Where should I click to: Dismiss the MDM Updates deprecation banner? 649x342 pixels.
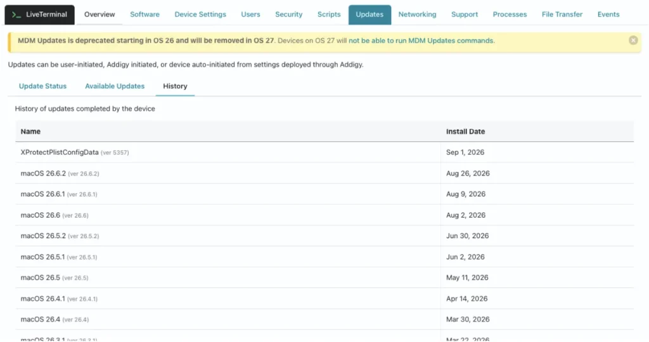[633, 40]
